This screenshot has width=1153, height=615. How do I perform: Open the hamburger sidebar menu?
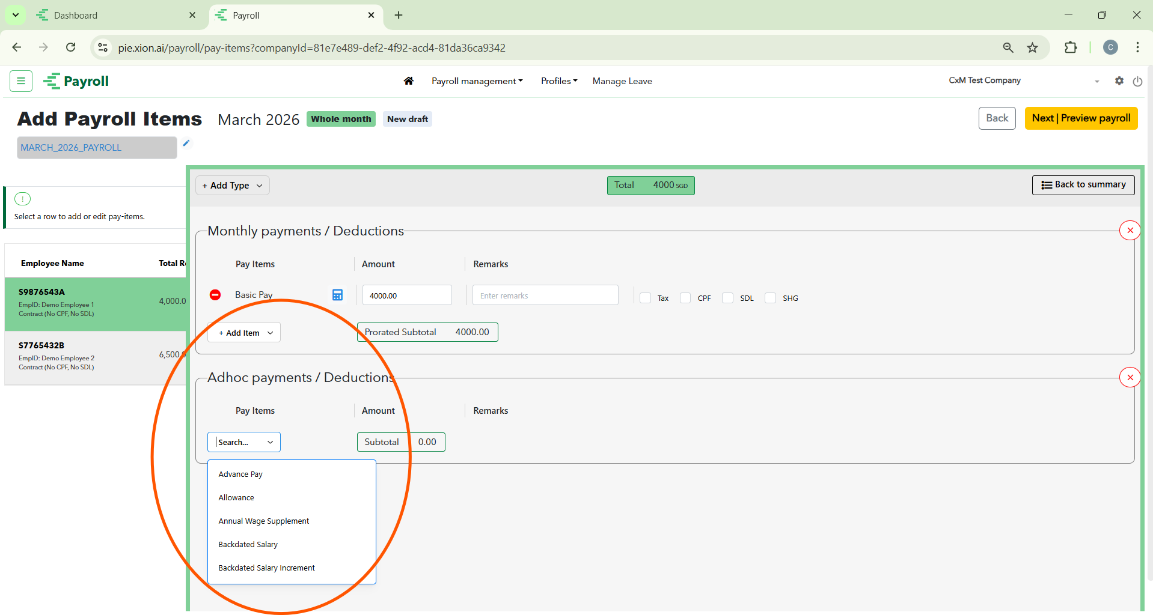coord(21,81)
